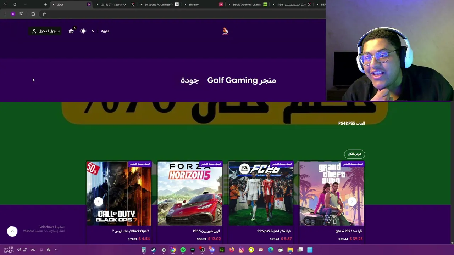The width and height of the screenshot is (454, 255).
Task: Open the taskbar clock and date
Action: (9, 250)
